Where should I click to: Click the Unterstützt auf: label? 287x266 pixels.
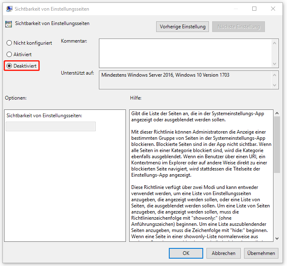point(77,73)
